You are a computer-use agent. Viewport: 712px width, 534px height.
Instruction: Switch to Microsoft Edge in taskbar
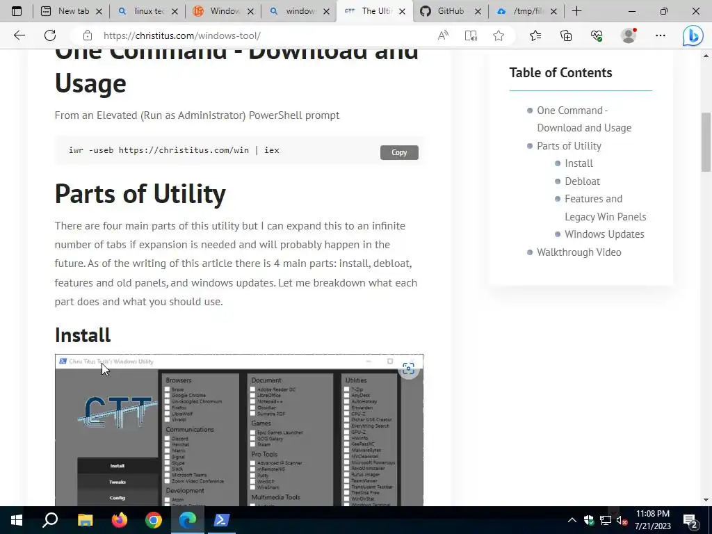click(187, 520)
